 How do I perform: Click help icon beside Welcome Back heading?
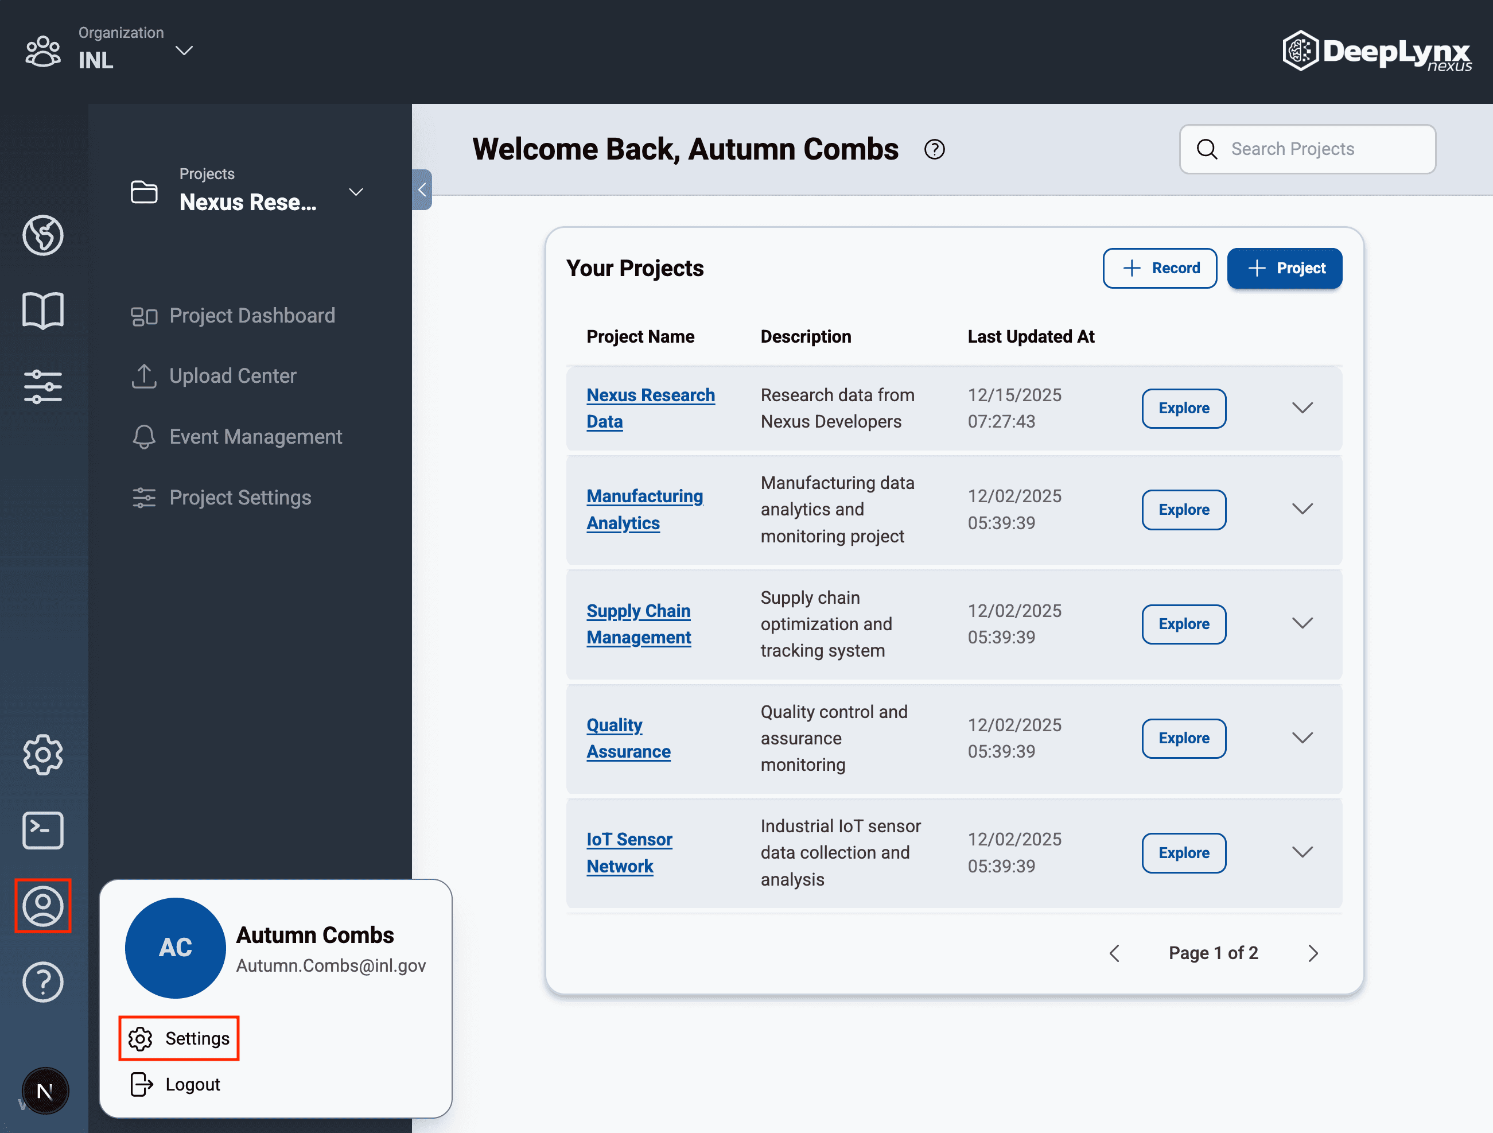[934, 149]
